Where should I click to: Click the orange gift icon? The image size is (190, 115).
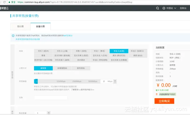(x=157, y=94)
